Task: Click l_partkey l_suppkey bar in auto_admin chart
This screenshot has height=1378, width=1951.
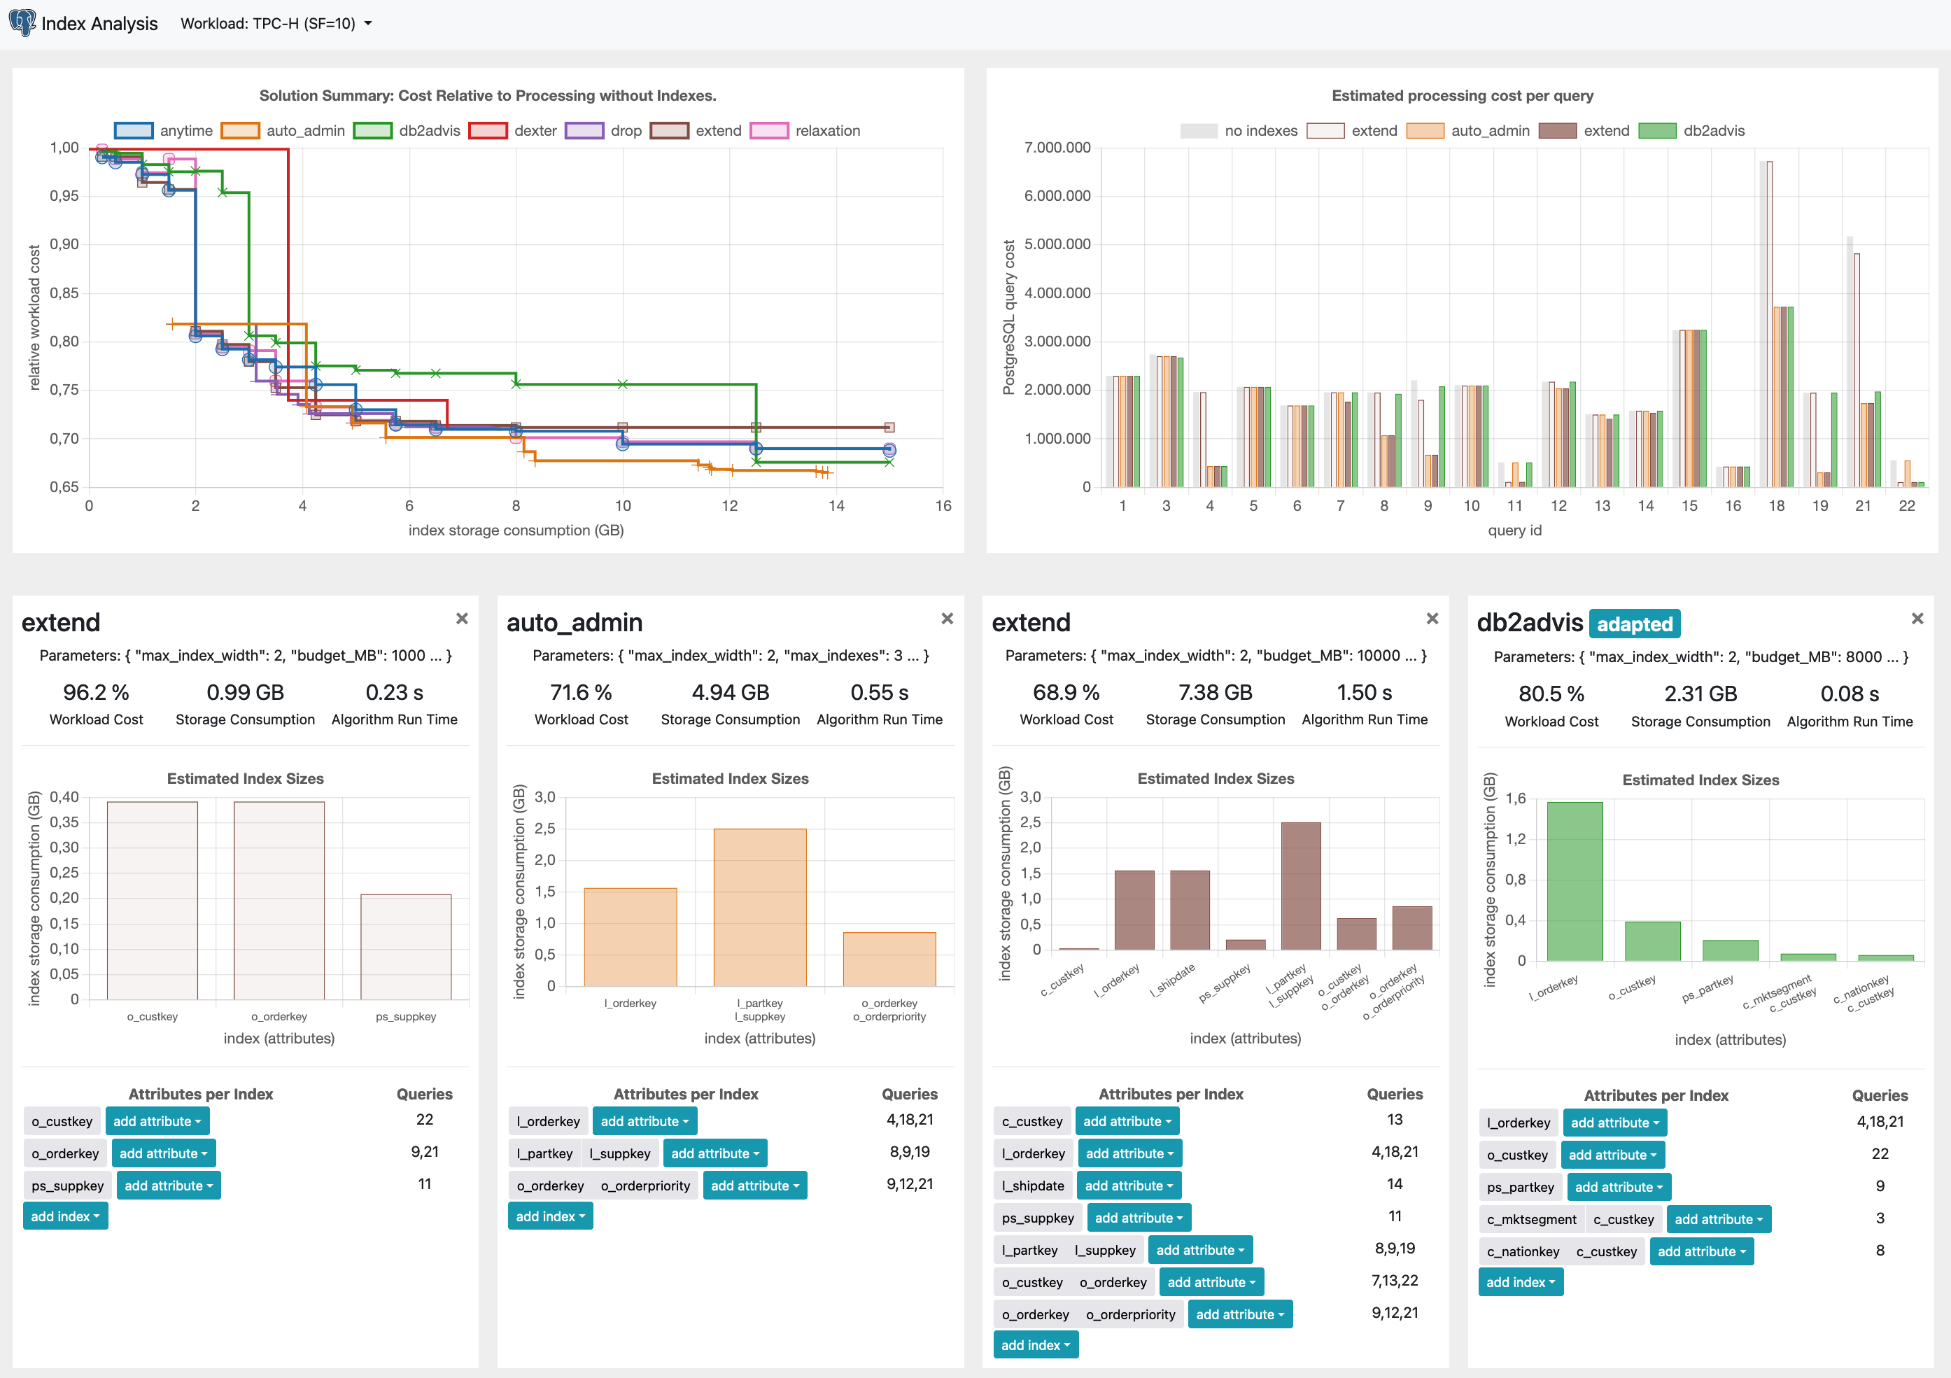Action: coord(760,906)
